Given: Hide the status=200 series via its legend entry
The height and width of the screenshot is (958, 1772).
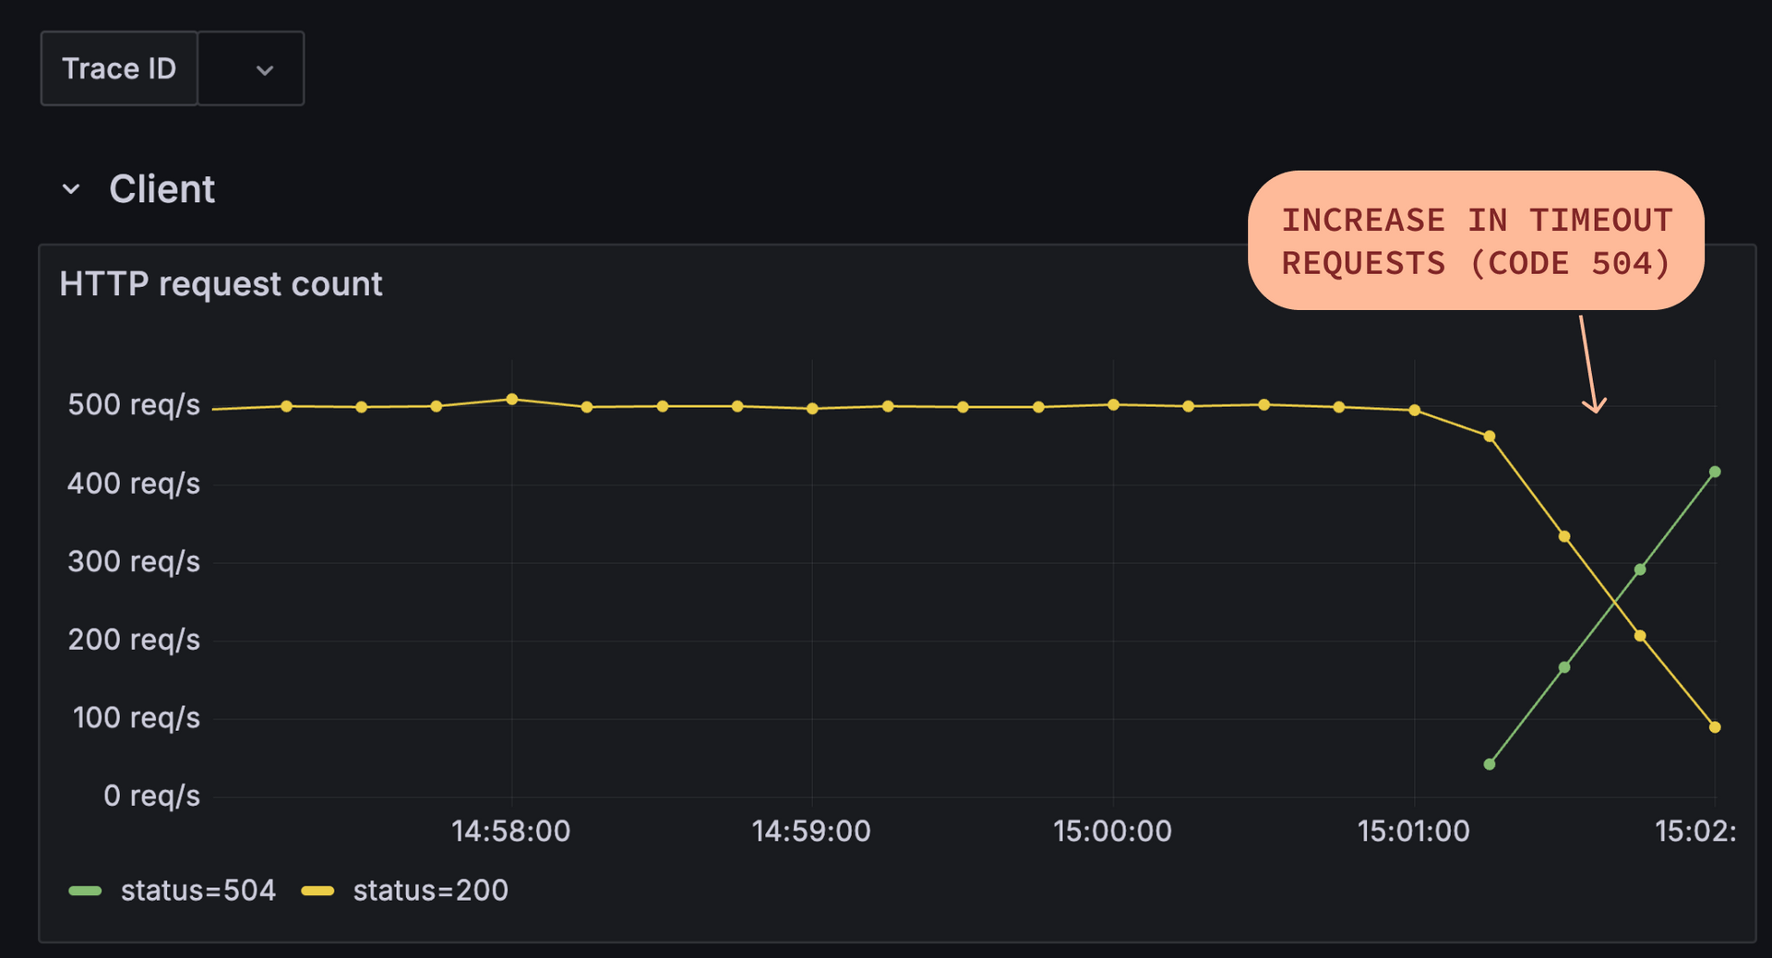Looking at the screenshot, I should tap(430, 890).
